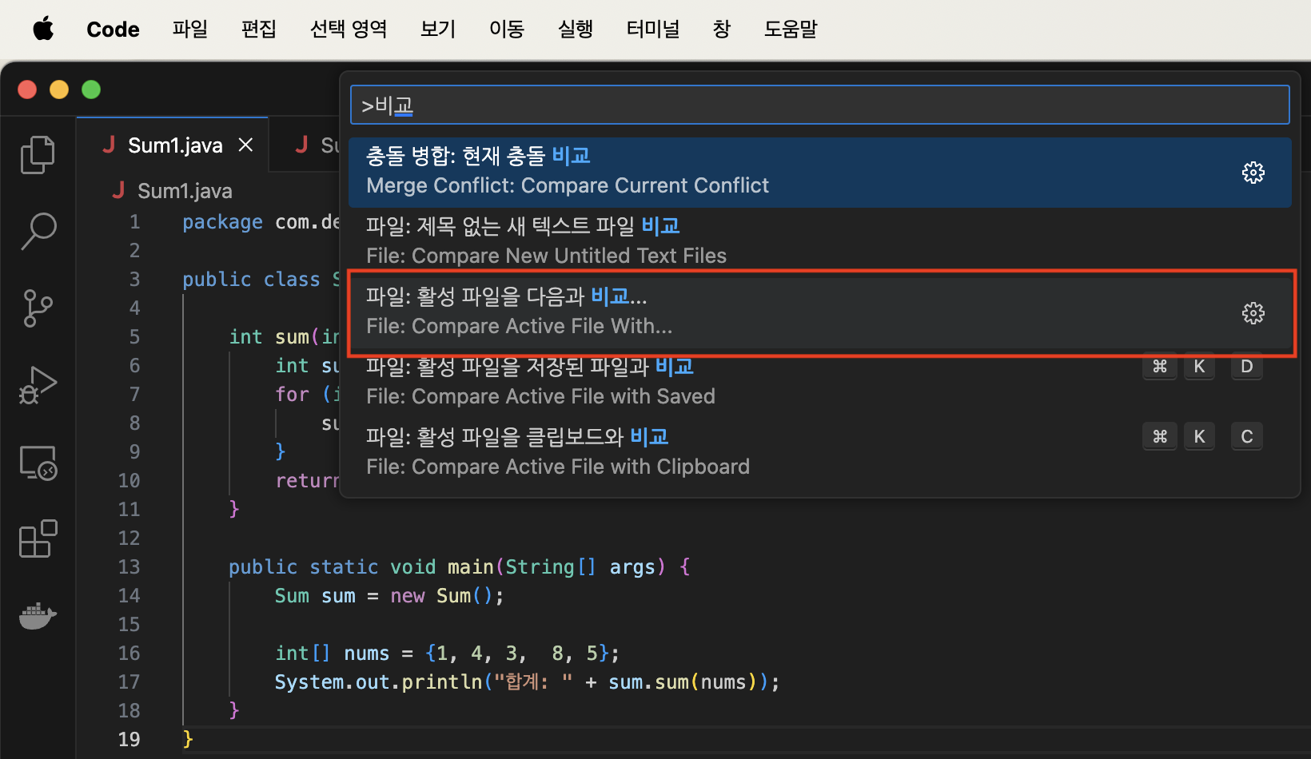Open the 창 menu

[722, 30]
